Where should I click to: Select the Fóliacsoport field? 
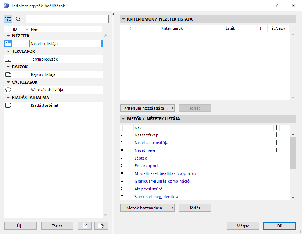(x=146, y=166)
